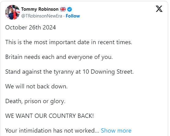Follow the @TRobinsonNewEra account
The height and width of the screenshot is (136, 170).
point(73,16)
